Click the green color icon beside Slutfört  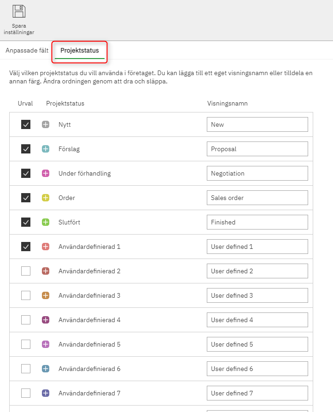[x=46, y=222]
